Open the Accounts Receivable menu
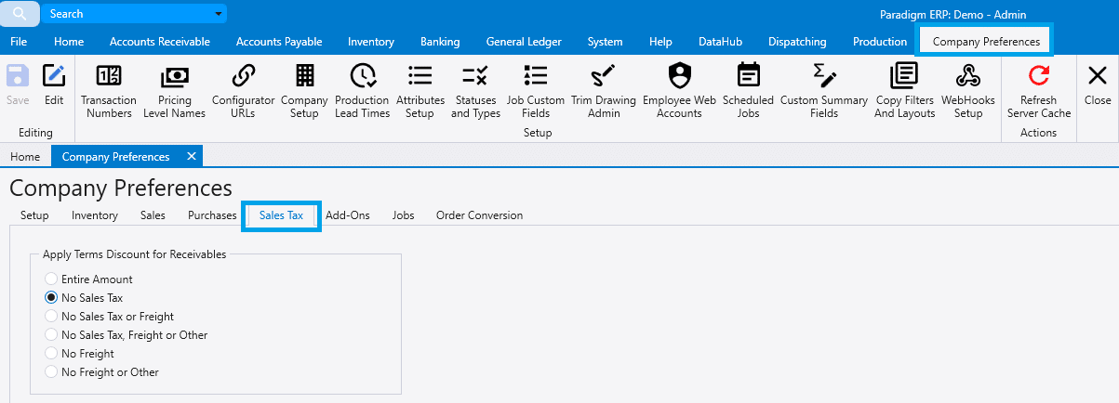Screen dimensions: 1119x403 click(160, 42)
